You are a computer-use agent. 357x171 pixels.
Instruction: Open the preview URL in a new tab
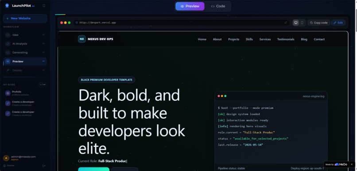tap(286, 23)
